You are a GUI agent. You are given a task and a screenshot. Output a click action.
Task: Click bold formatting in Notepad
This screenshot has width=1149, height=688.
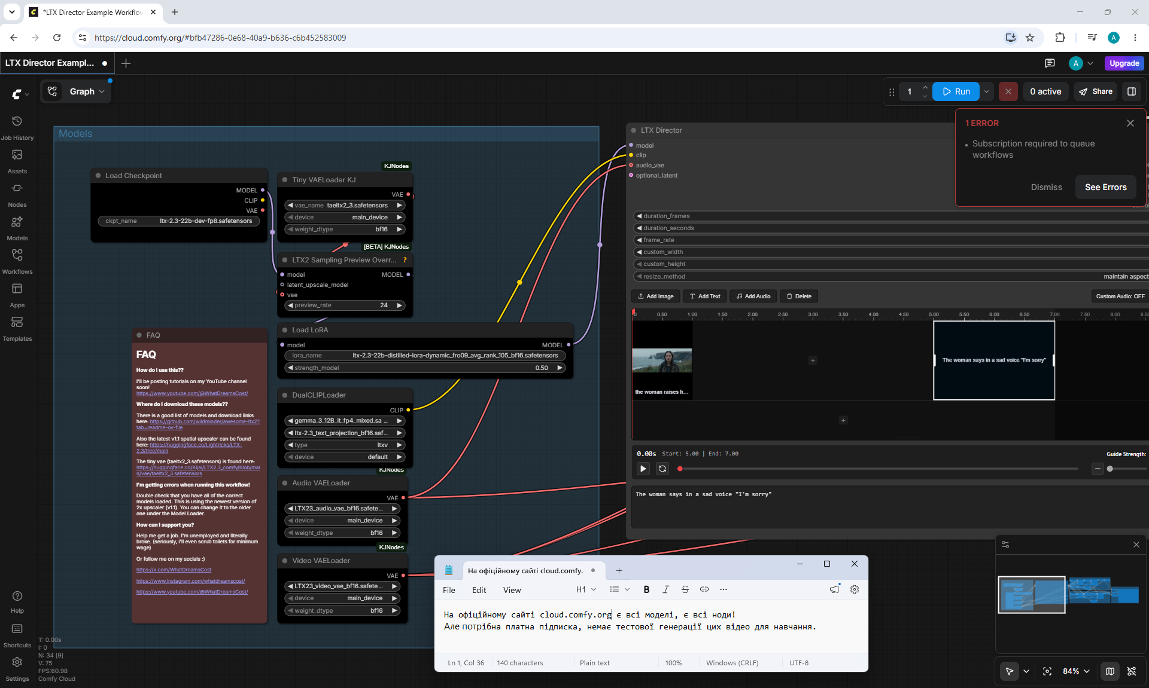click(x=646, y=589)
